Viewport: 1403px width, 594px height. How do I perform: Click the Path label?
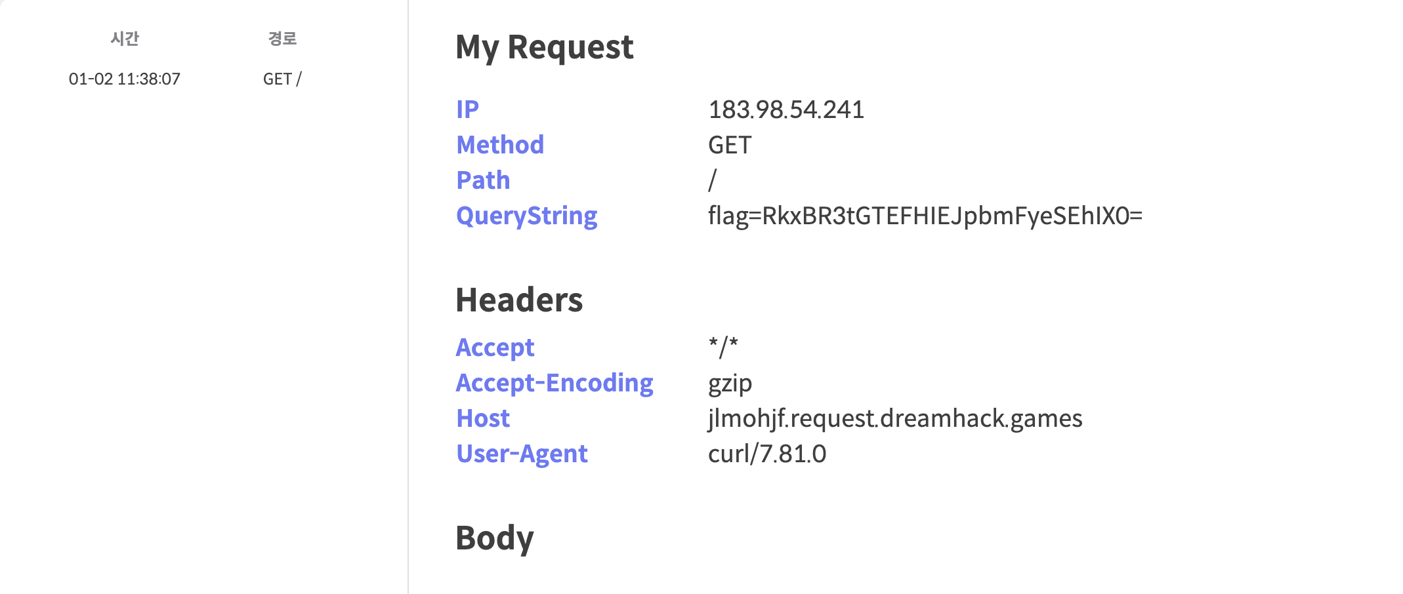tap(483, 180)
